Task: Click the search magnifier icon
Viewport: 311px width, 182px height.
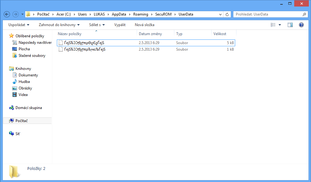Action: point(304,14)
